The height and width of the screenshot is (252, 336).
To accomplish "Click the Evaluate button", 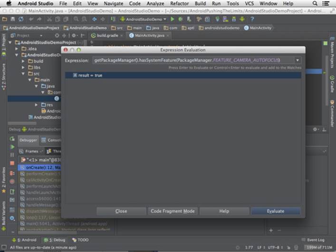I will click(276, 211).
